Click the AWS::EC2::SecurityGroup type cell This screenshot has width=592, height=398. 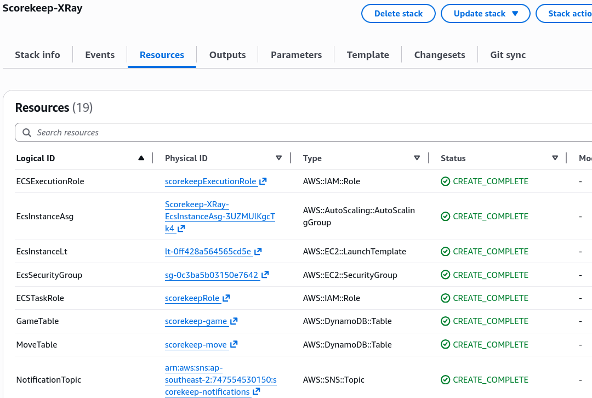(350, 275)
